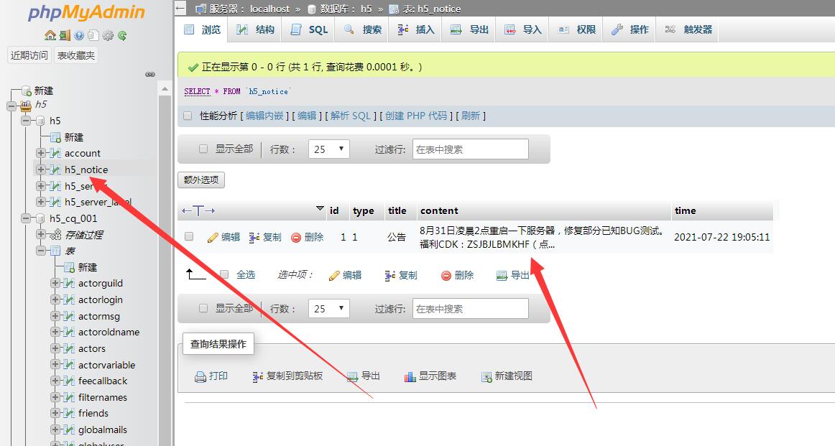Open the upper row count dropdown showing 25
The height and width of the screenshot is (446, 835).
click(328, 149)
